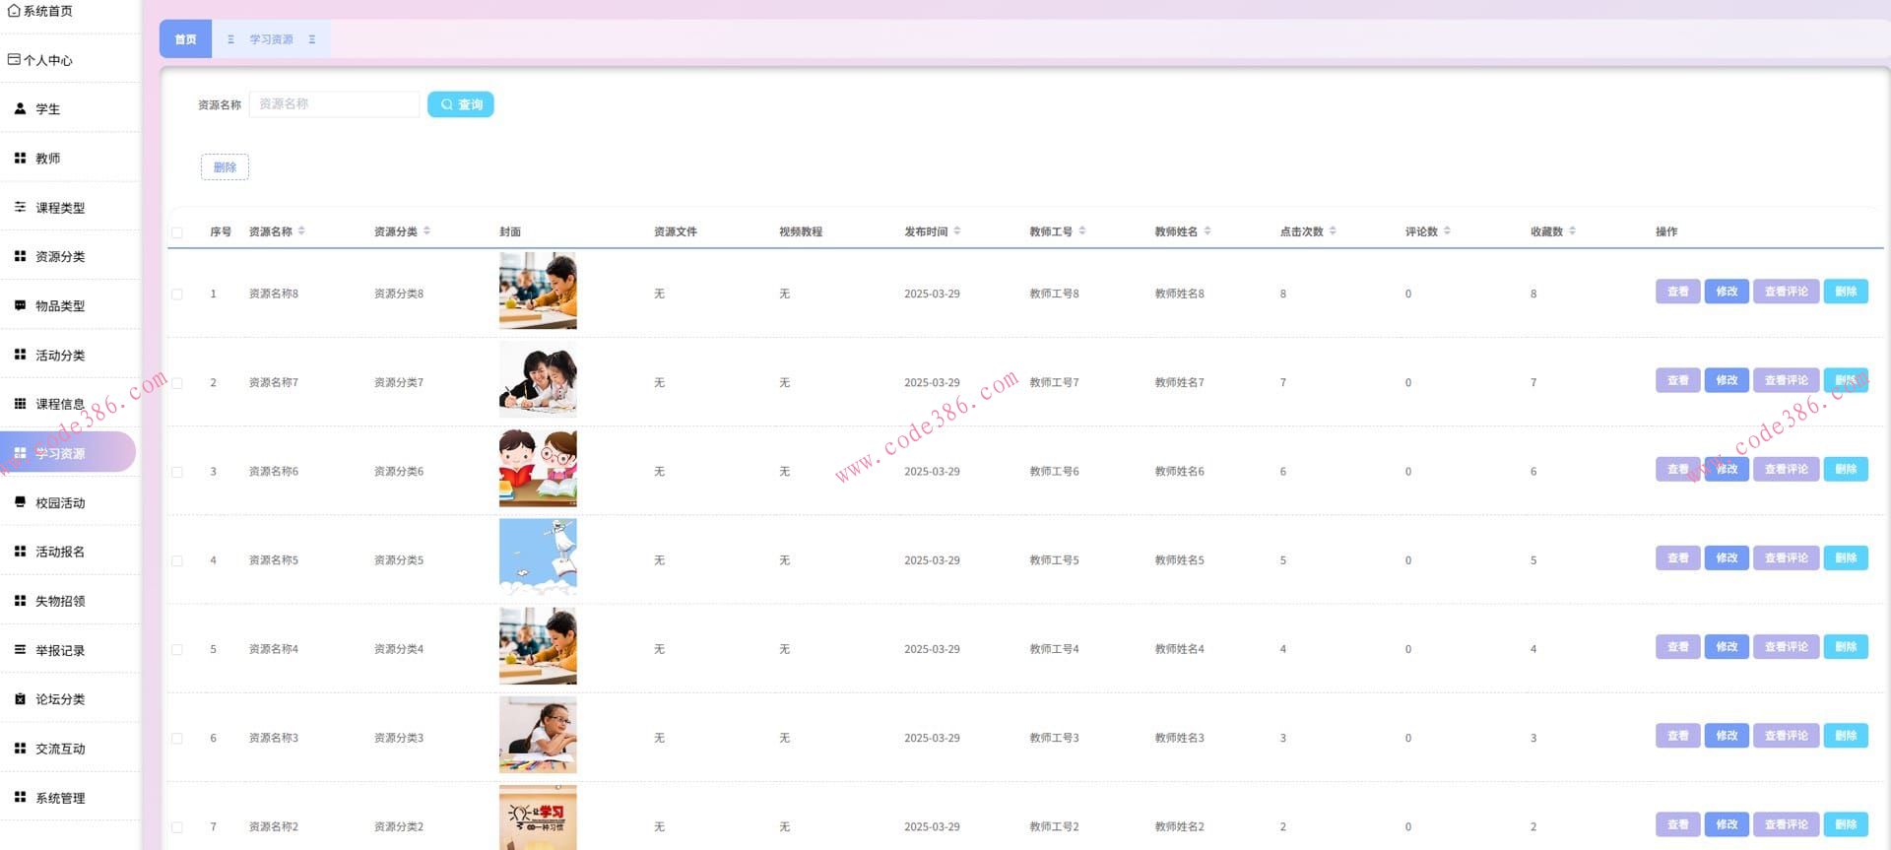Click the icon beside 课程类型
1891x850 pixels.
click(x=20, y=208)
